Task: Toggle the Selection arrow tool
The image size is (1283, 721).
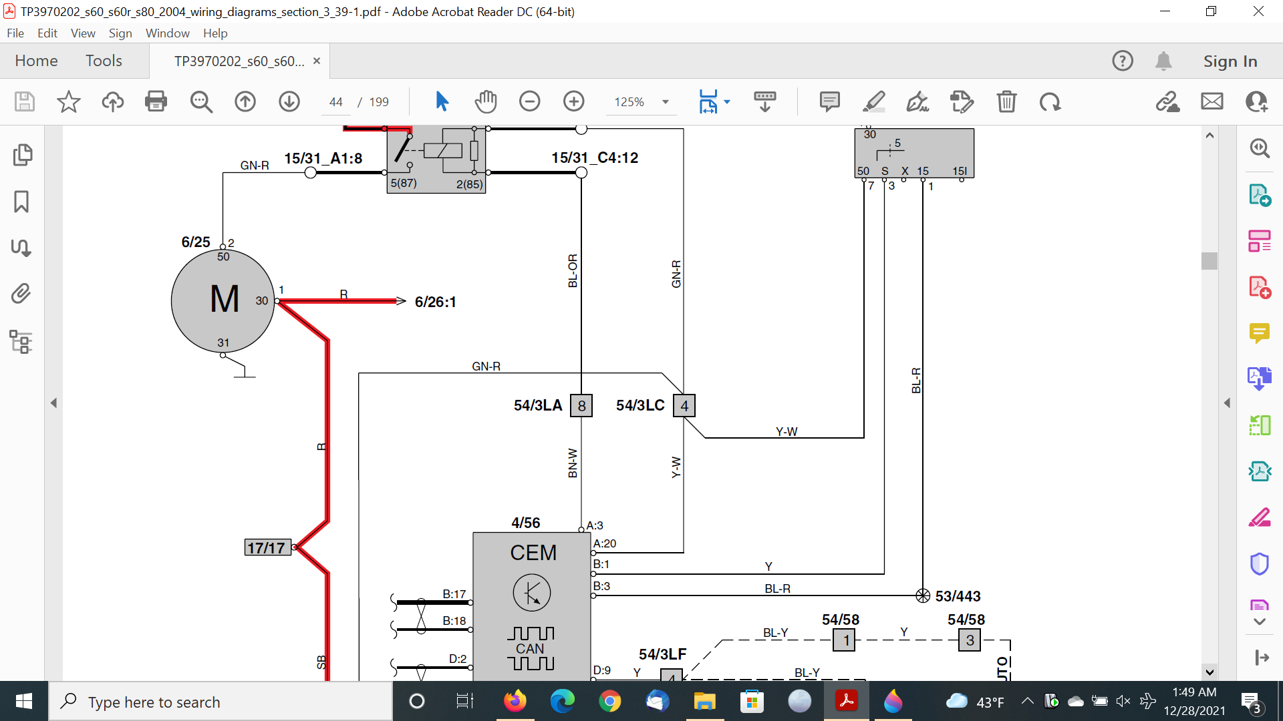Action: point(442,101)
